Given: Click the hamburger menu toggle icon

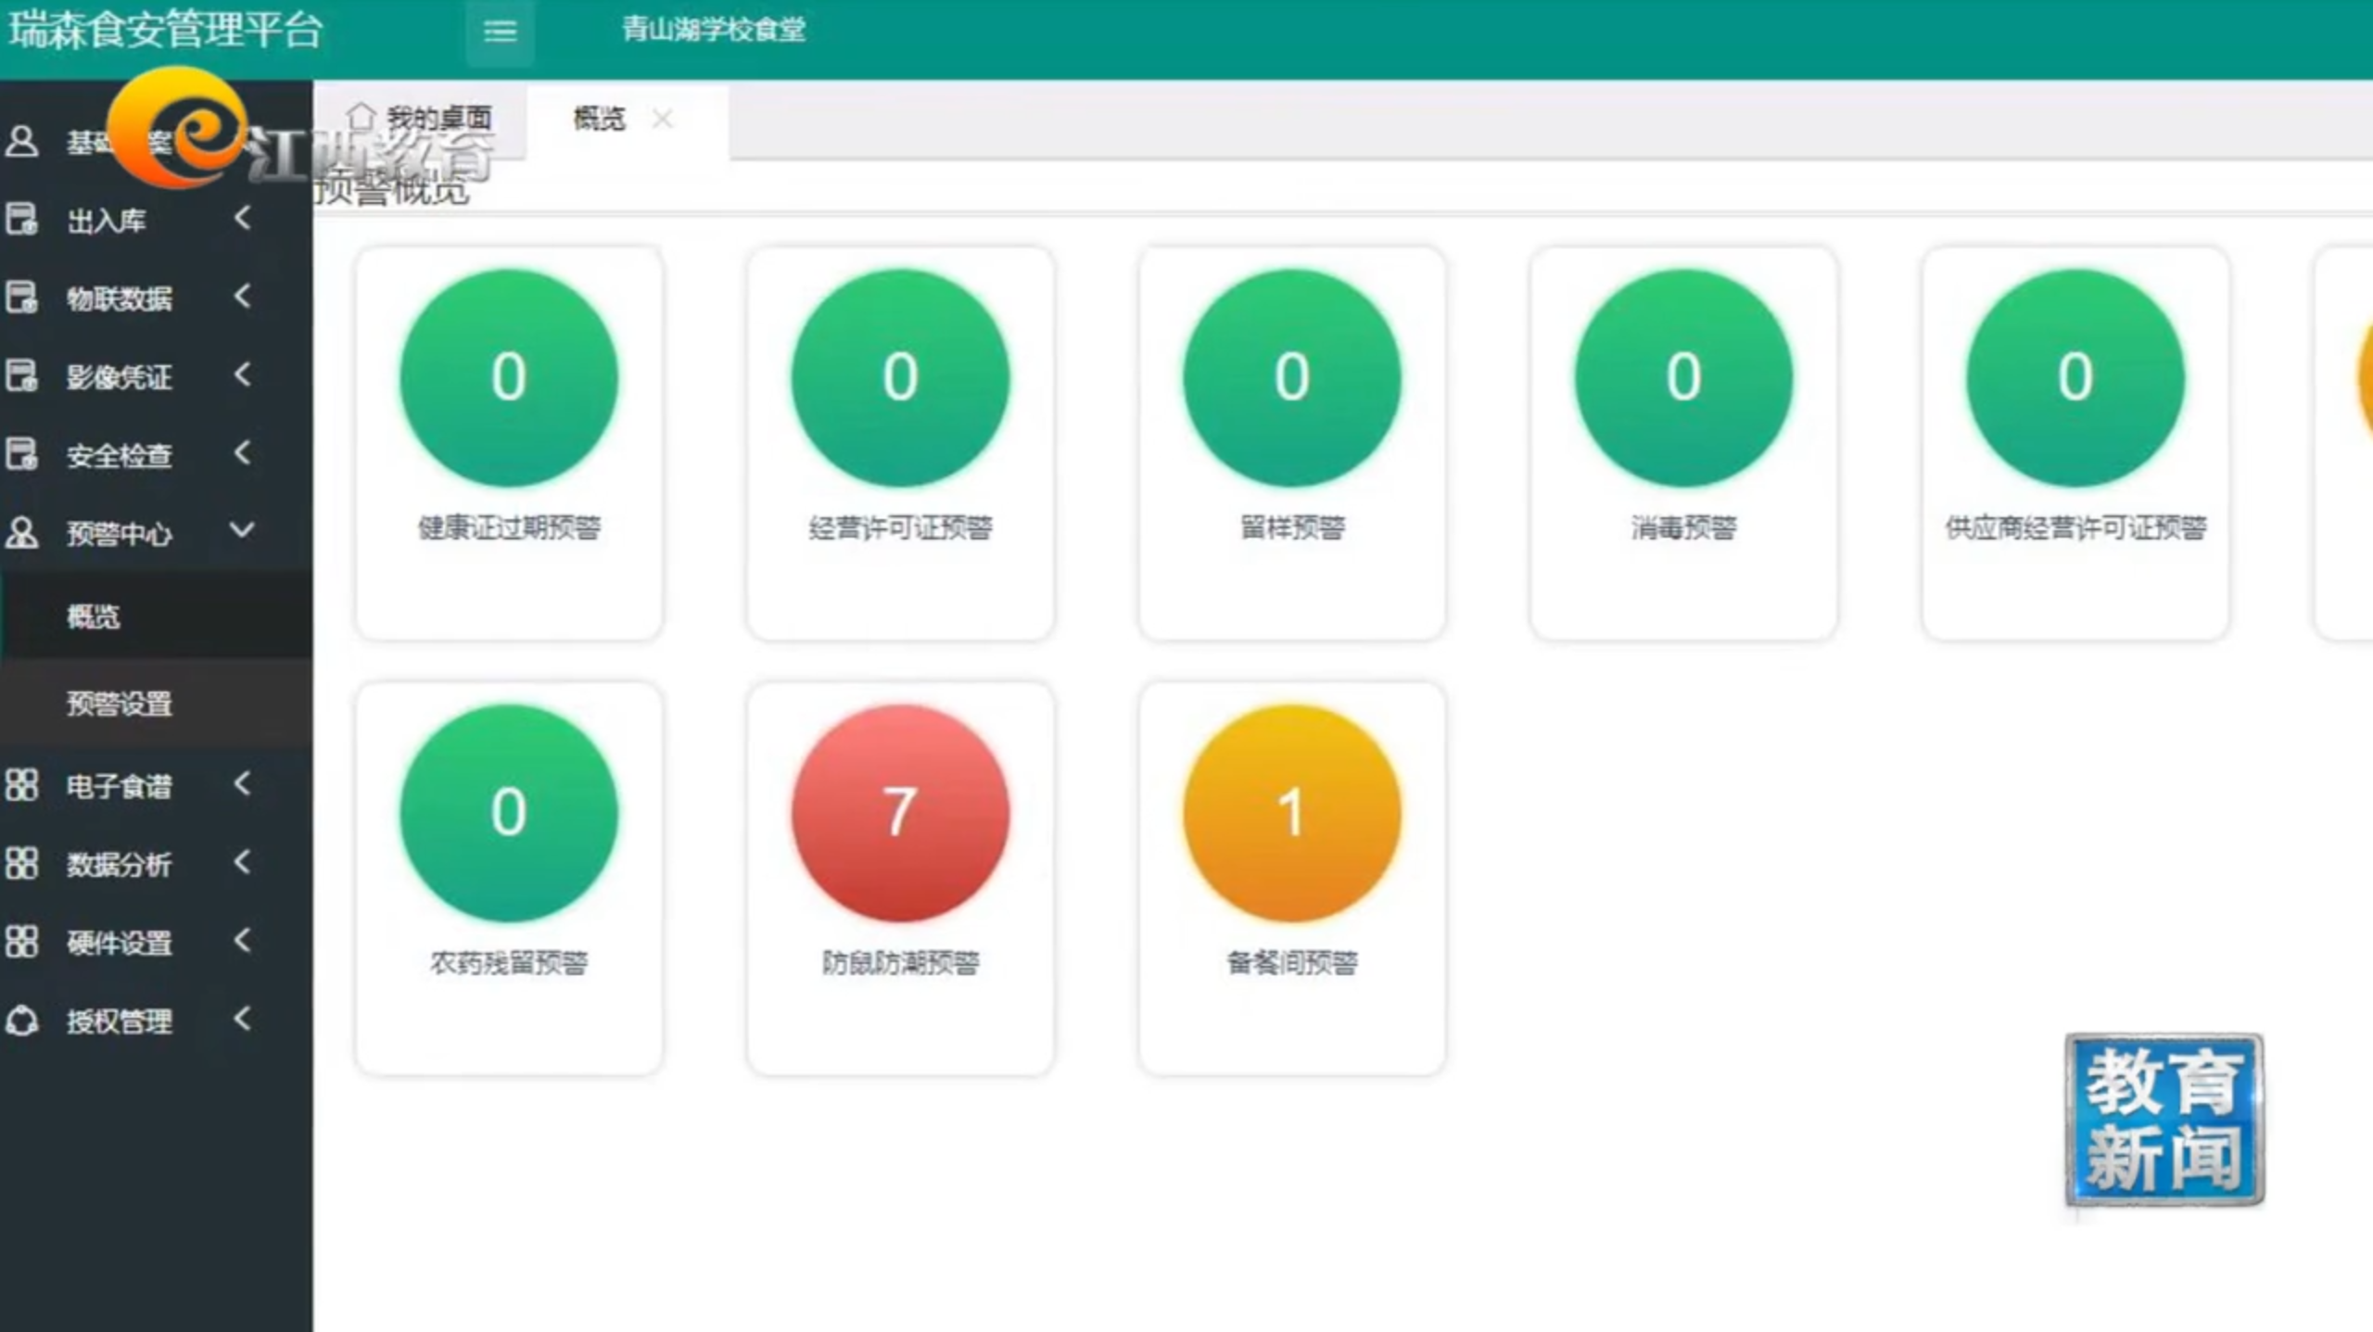Looking at the screenshot, I should (500, 32).
